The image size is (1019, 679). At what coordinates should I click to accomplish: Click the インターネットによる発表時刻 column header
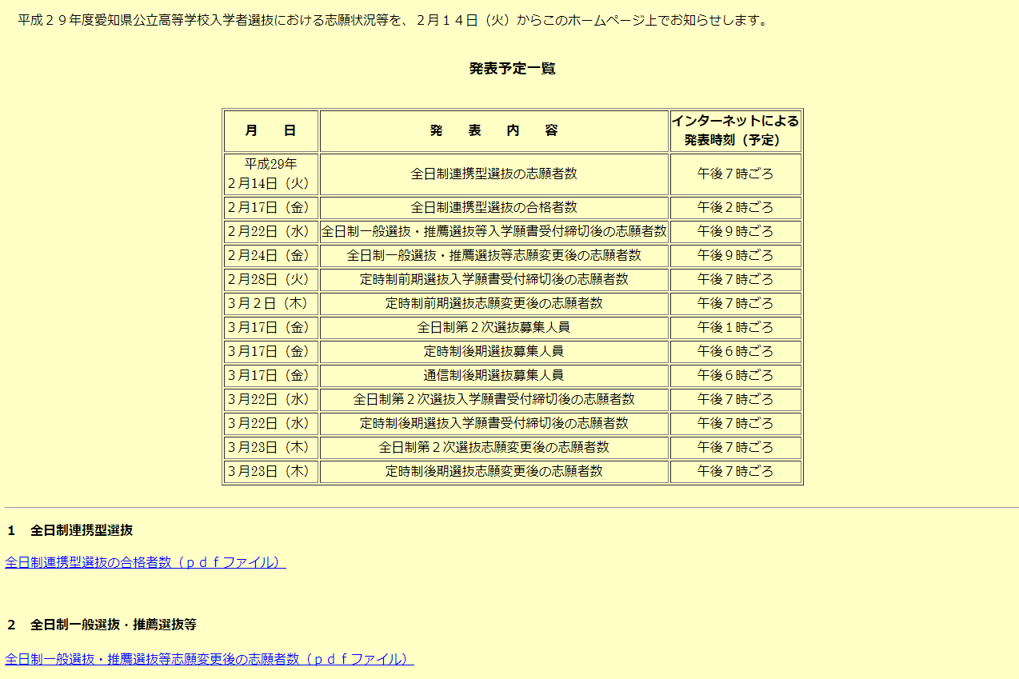[734, 131]
